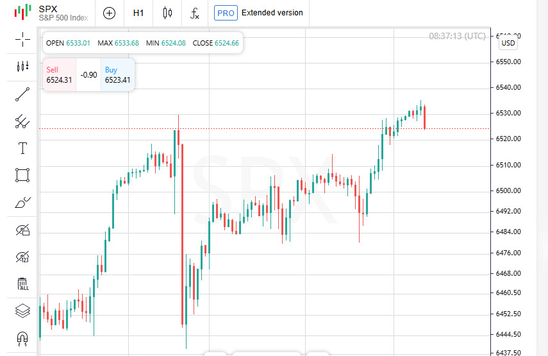Add a new chart with plus icon

pyautogui.click(x=110, y=13)
